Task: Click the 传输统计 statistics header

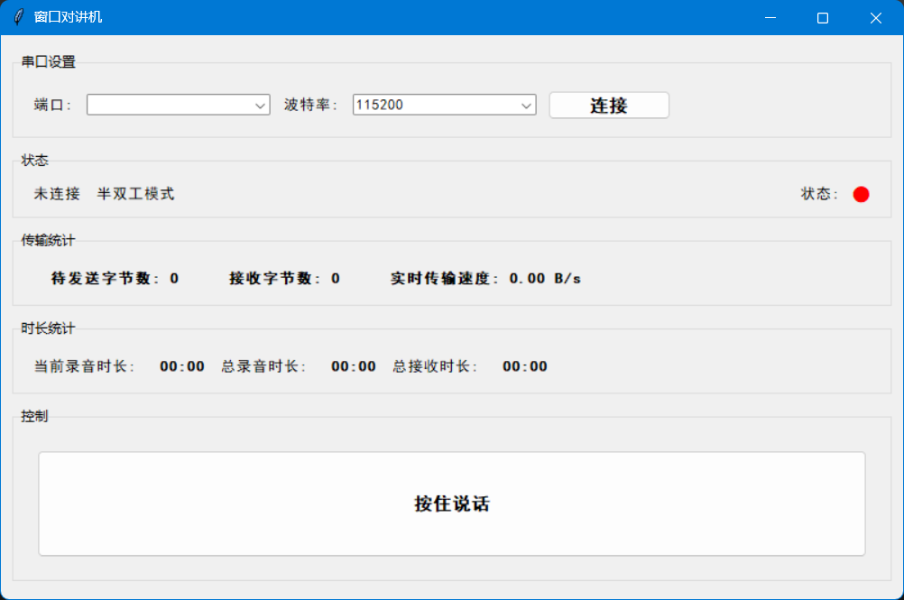Action: [x=47, y=240]
